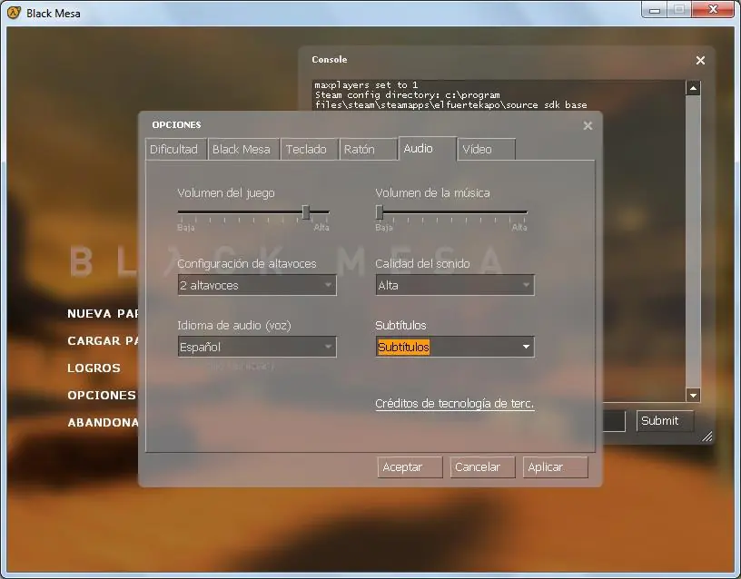Close the Black Mesa window

(714, 10)
